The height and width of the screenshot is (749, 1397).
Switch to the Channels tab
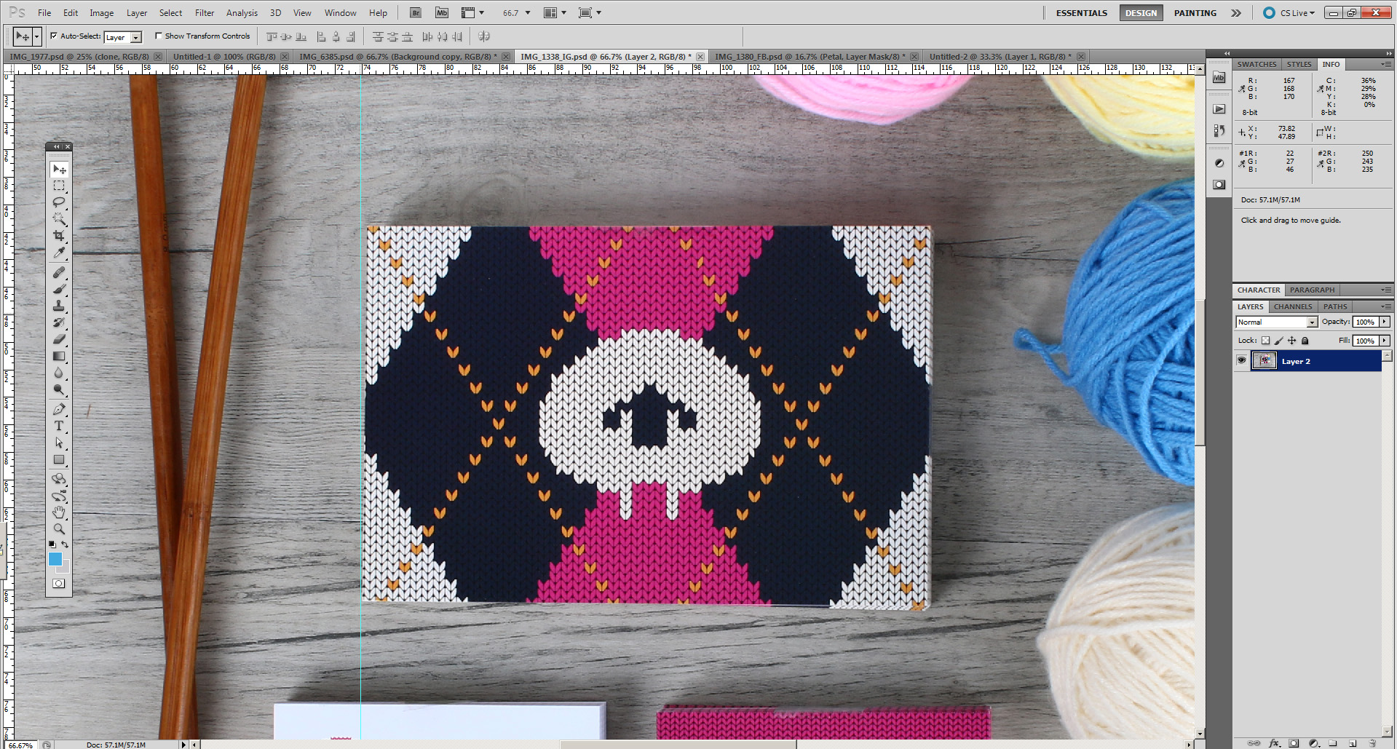tap(1293, 306)
